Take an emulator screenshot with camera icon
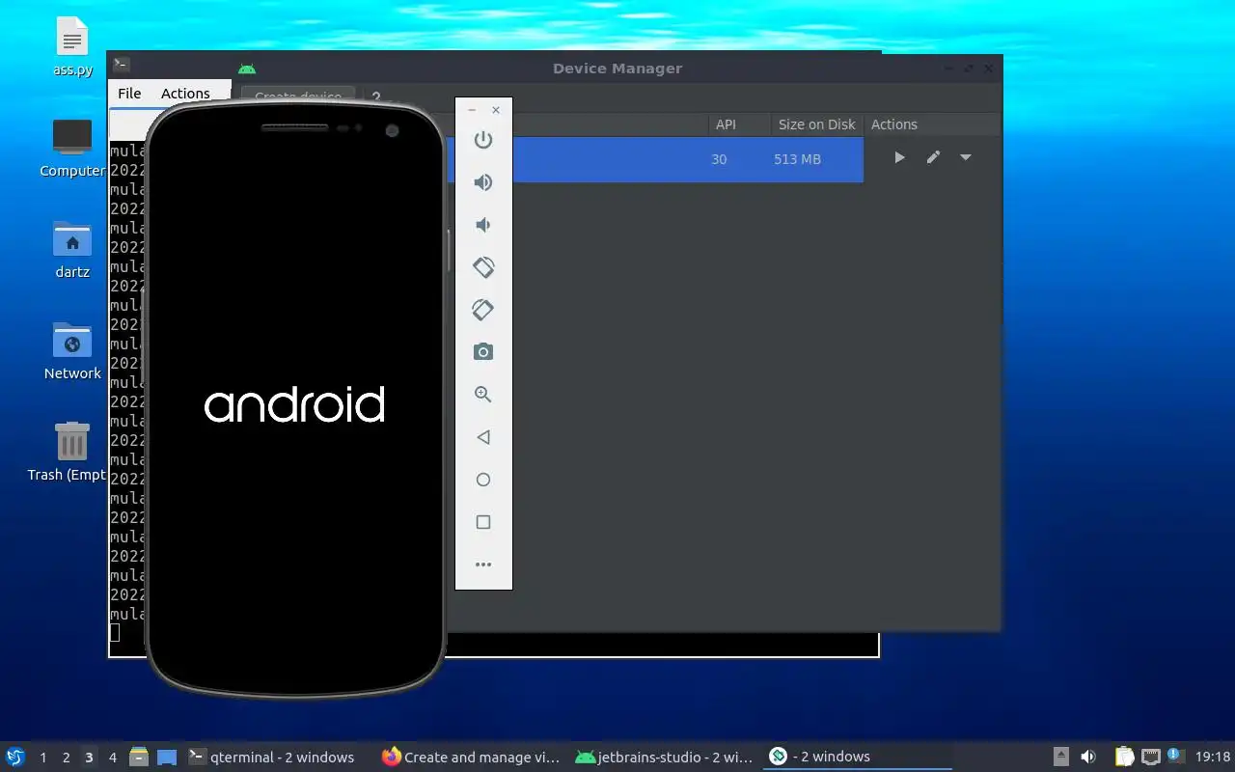This screenshot has height=772, width=1235. pos(483,352)
